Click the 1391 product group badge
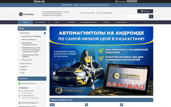Viewport: 171px width, 107px height. 52,105
